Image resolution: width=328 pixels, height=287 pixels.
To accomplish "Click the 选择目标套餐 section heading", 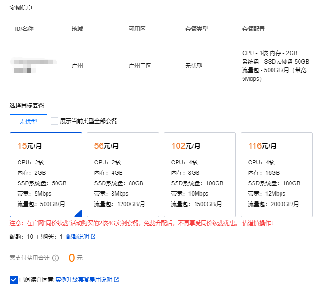I will [x=27, y=105].
